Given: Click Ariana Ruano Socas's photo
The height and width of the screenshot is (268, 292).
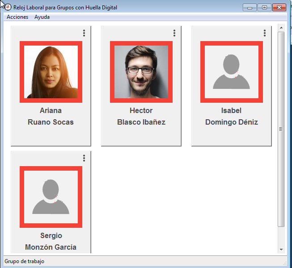Looking at the screenshot, I should tap(51, 72).
